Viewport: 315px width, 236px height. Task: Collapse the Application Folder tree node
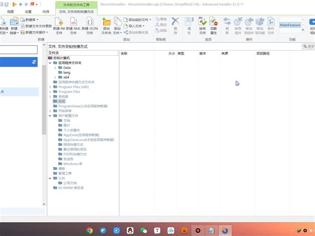[x=50, y=63]
